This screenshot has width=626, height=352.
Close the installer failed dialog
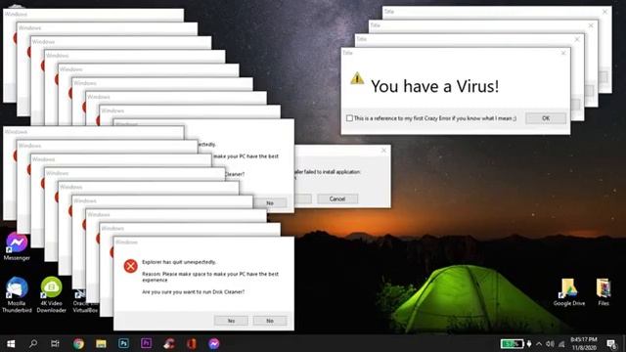pos(383,151)
